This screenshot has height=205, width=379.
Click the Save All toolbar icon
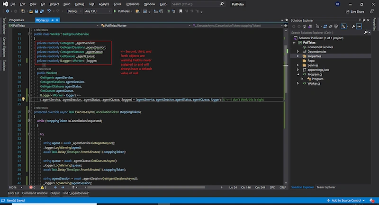click(x=42, y=11)
